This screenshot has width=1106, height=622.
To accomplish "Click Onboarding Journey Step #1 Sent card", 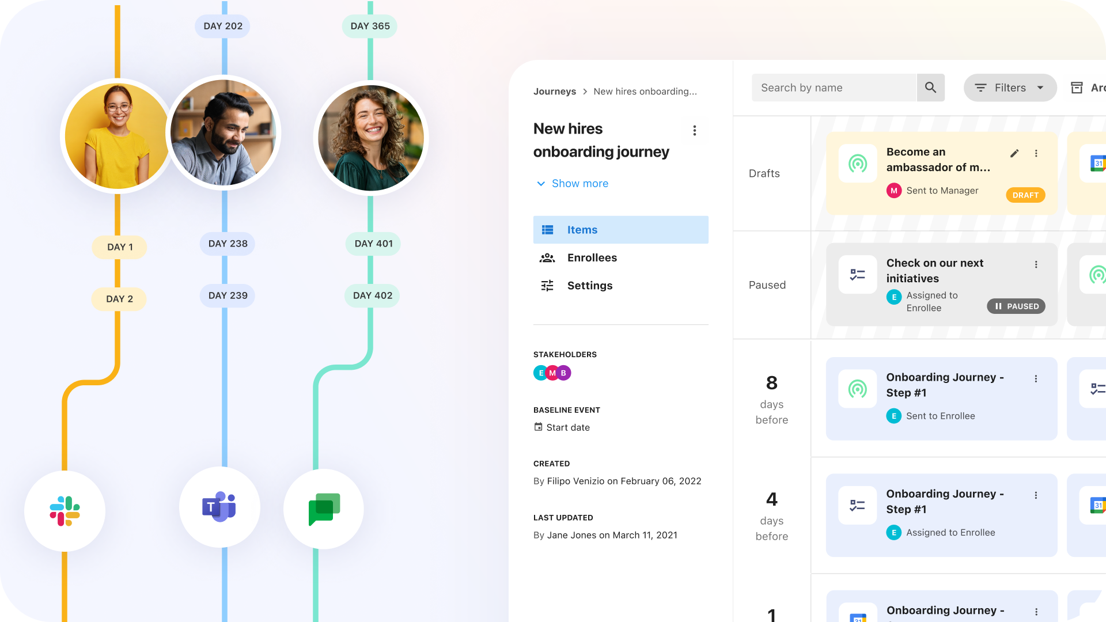I will tap(941, 399).
